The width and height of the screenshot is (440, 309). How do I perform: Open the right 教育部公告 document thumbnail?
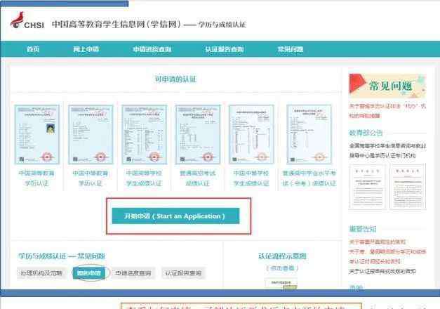408,187
